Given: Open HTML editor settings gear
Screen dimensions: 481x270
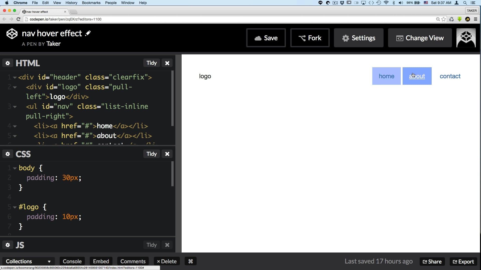Looking at the screenshot, I should 8,63.
